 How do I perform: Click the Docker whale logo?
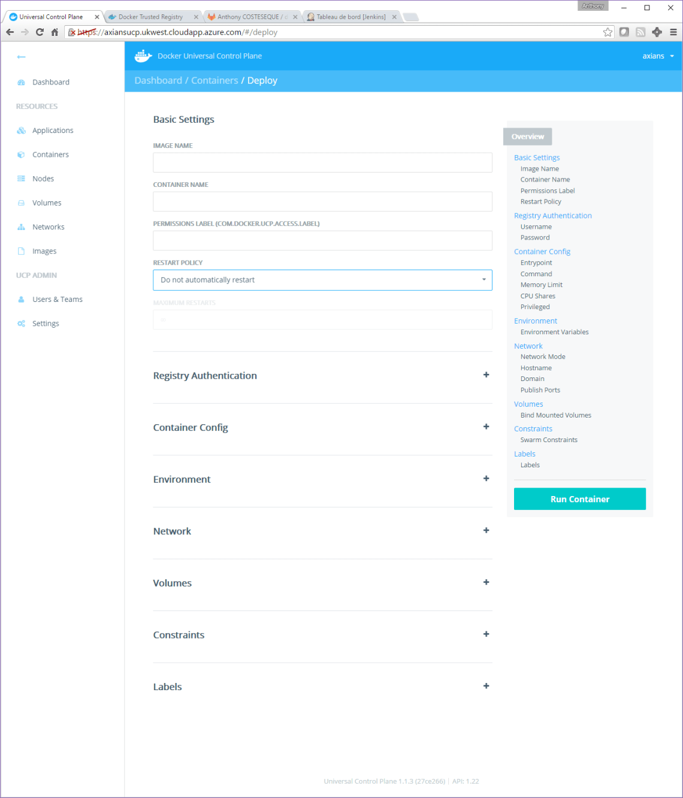(x=143, y=56)
